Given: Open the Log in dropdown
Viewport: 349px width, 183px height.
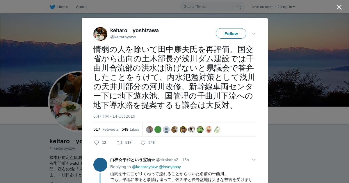Looking at the screenshot, I should tap(288, 7).
